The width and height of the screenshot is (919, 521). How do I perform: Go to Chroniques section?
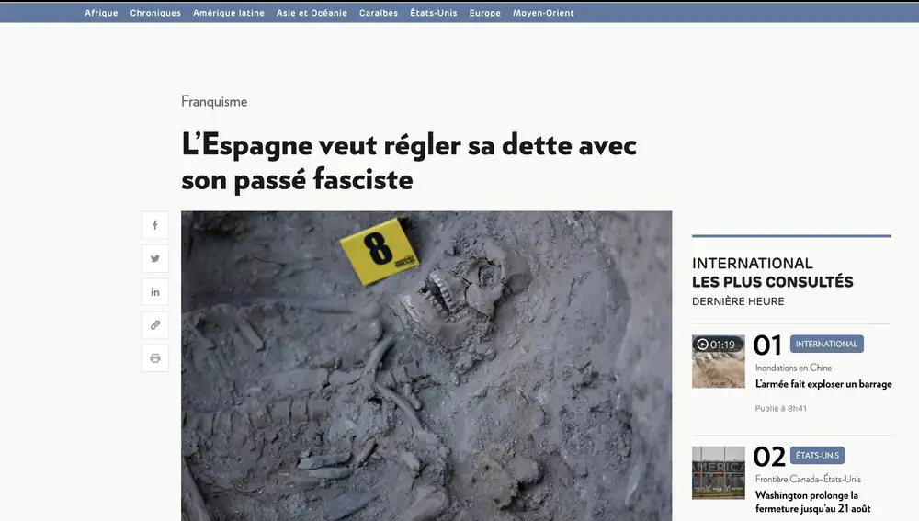point(155,13)
